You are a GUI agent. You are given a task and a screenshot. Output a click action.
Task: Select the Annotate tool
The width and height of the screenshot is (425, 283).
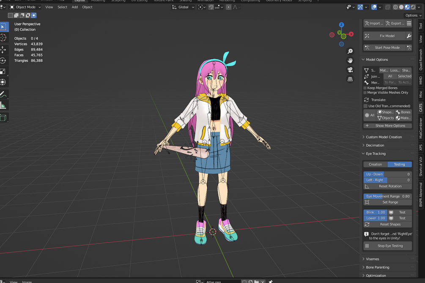click(x=3, y=94)
